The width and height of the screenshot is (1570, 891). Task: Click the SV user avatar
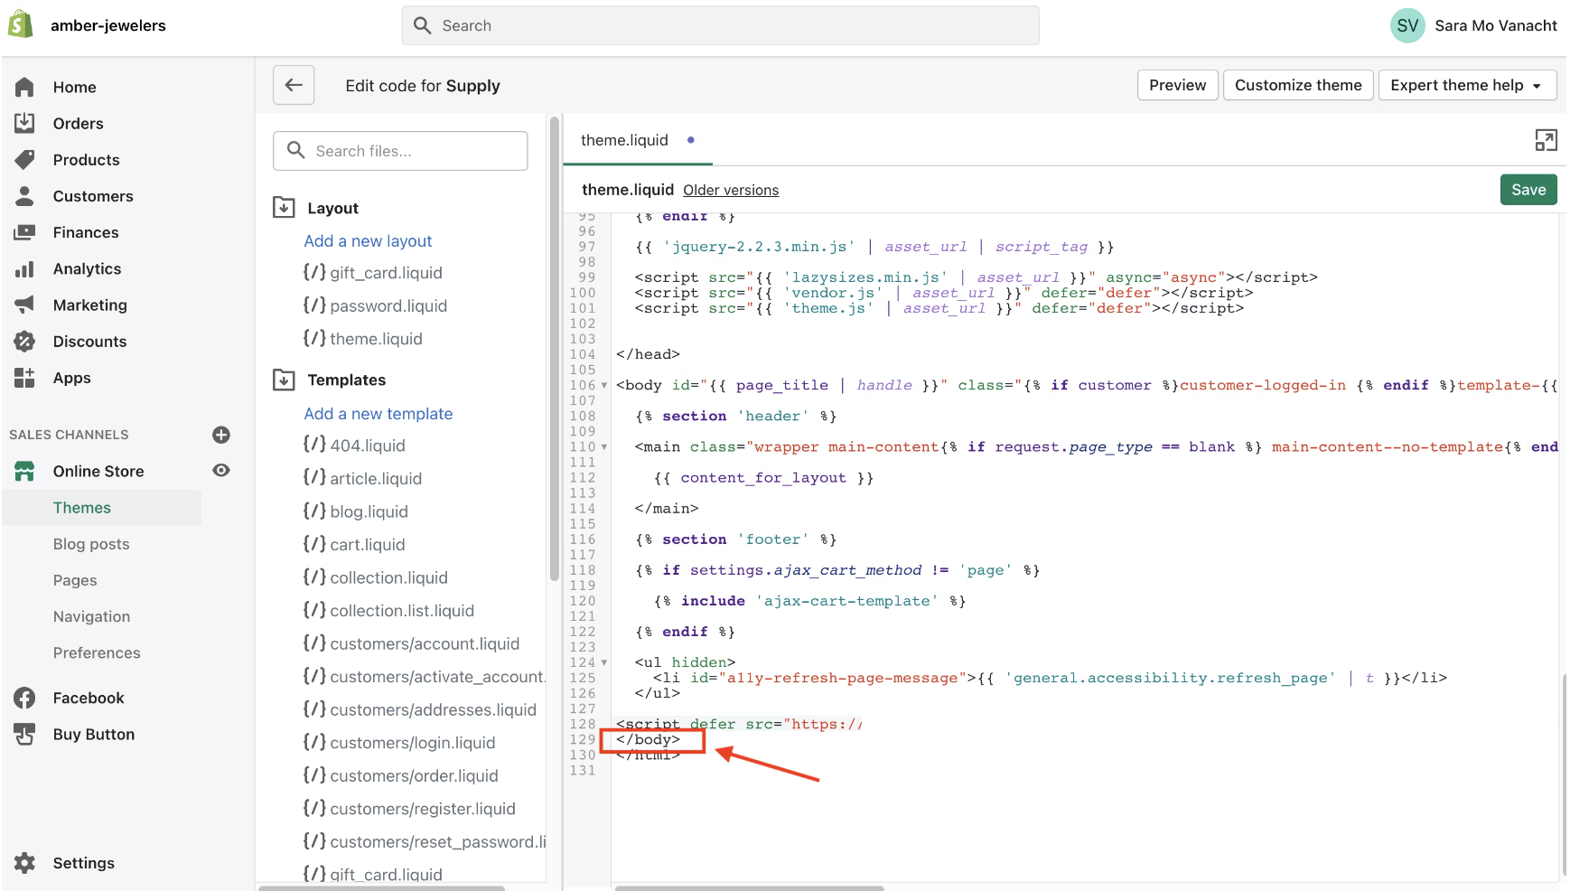(1407, 25)
